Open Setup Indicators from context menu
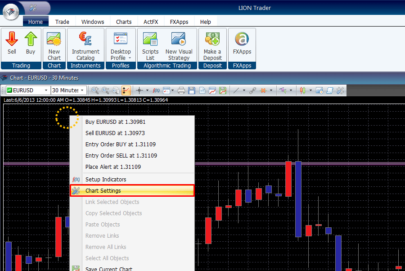405x271 pixels. point(132,179)
